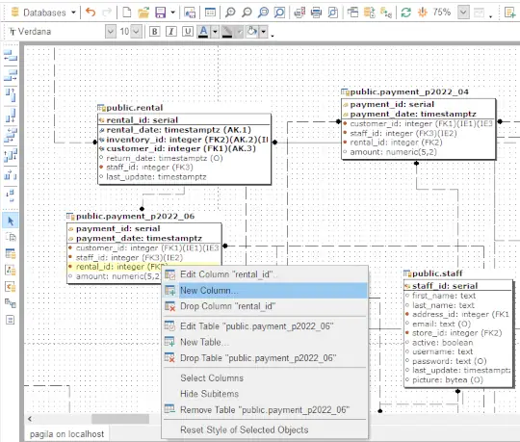The height and width of the screenshot is (442, 520).
Task: Open the Verdana font family dropdown
Action: (111, 32)
